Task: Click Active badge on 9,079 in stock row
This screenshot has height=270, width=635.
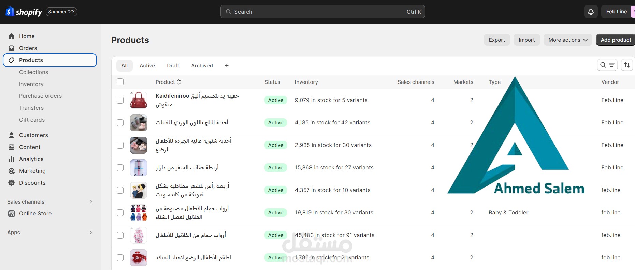Action: 276,100
